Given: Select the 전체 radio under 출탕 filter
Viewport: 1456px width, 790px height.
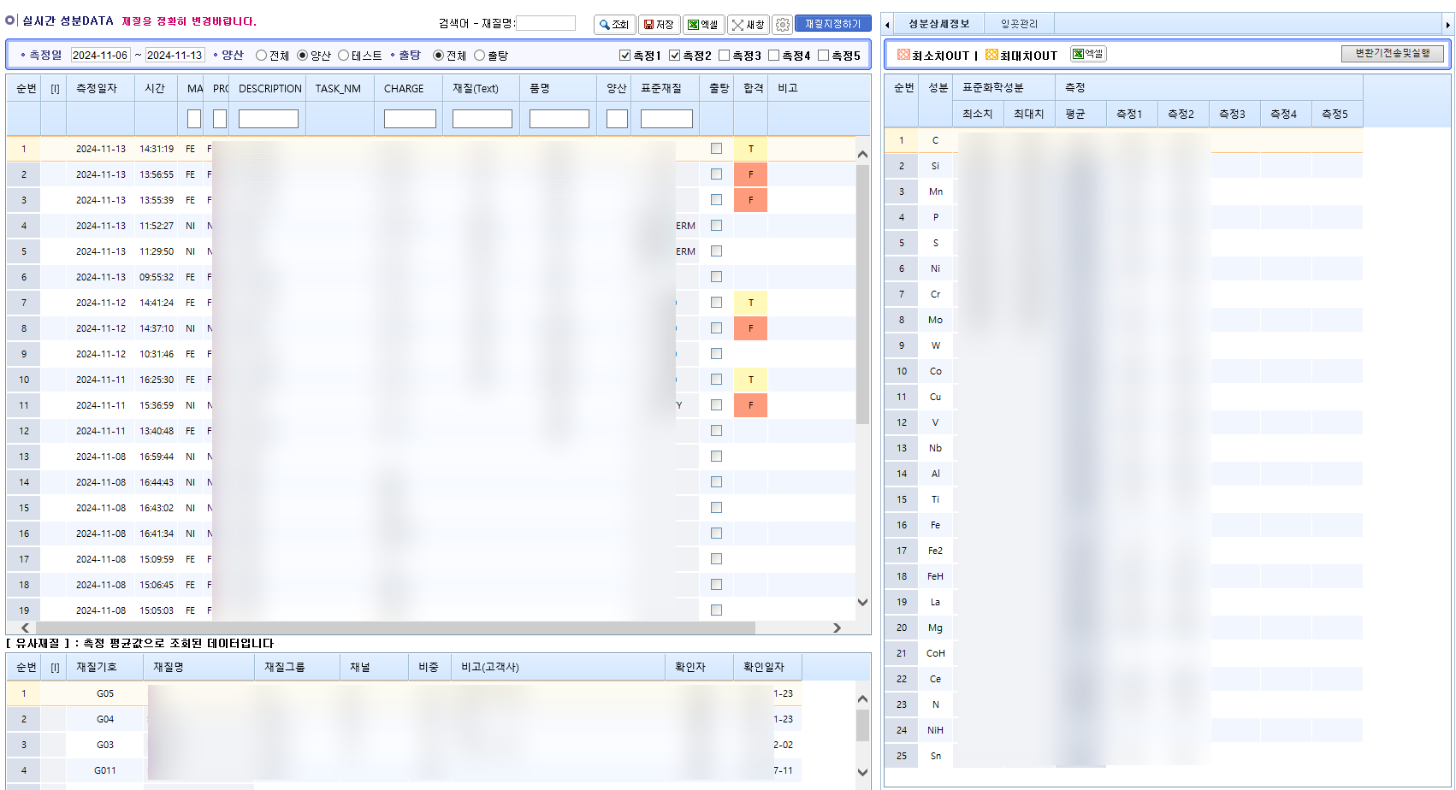Looking at the screenshot, I should 438,56.
